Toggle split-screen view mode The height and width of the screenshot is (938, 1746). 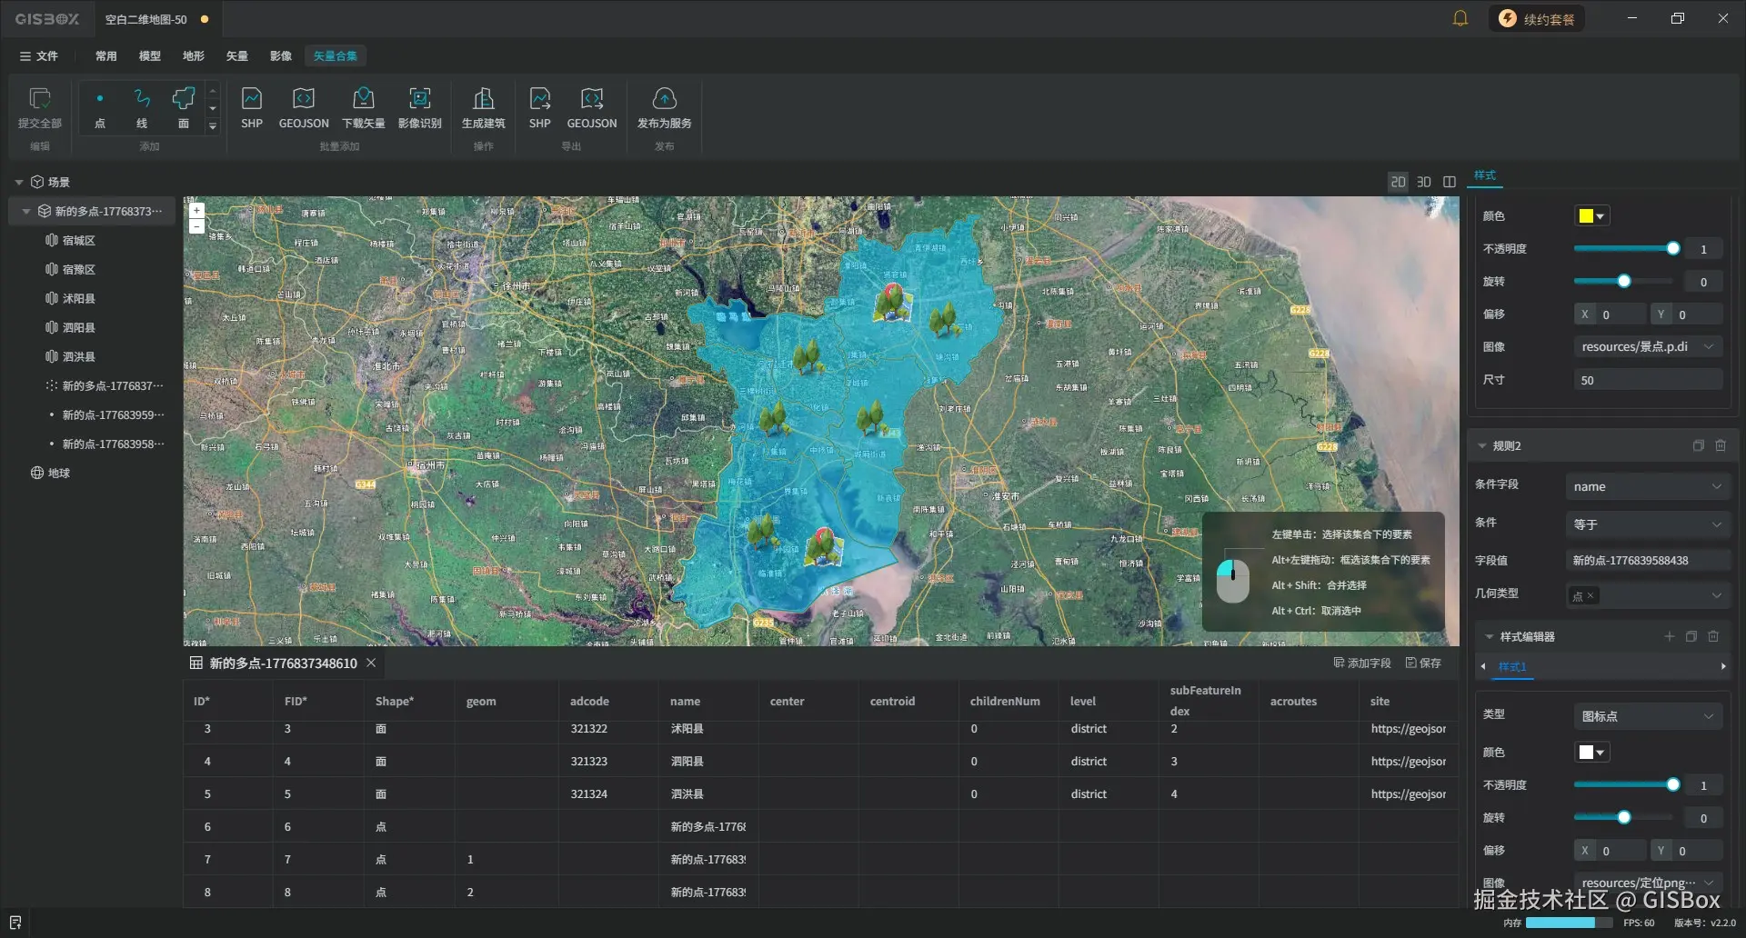[1450, 182]
